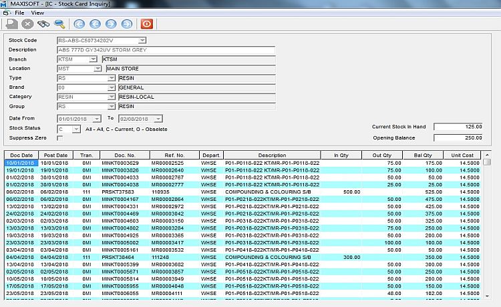Image resolution: width=501 pixels, height=307 pixels.
Task: Click the red power exit icon
Action: pyautogui.click(x=147, y=24)
